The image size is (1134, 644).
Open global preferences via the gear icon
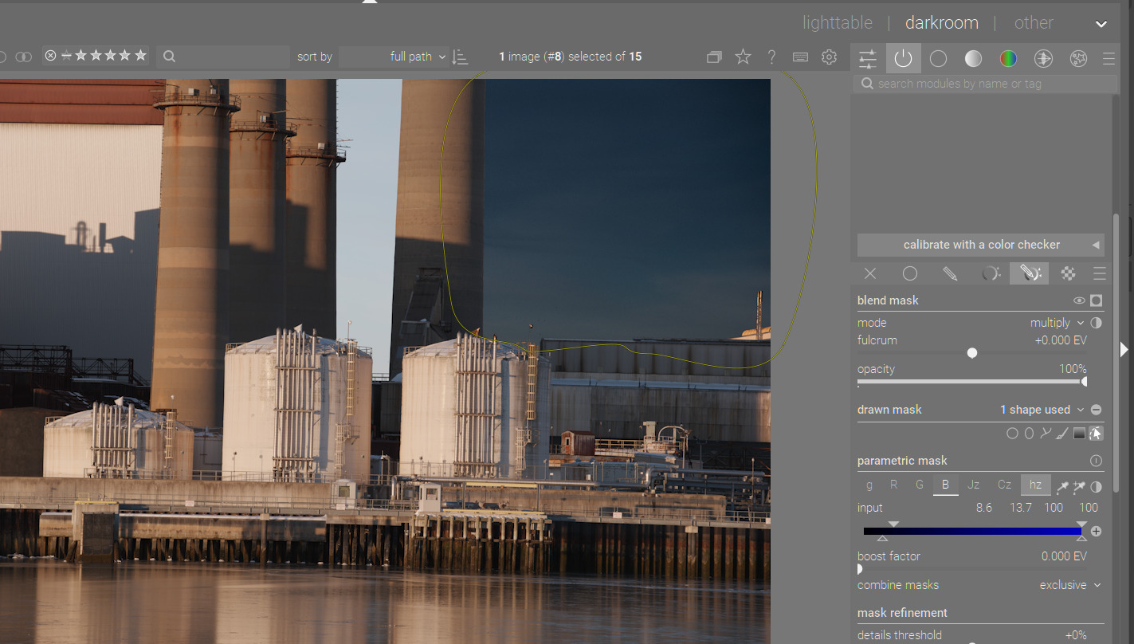pyautogui.click(x=829, y=57)
